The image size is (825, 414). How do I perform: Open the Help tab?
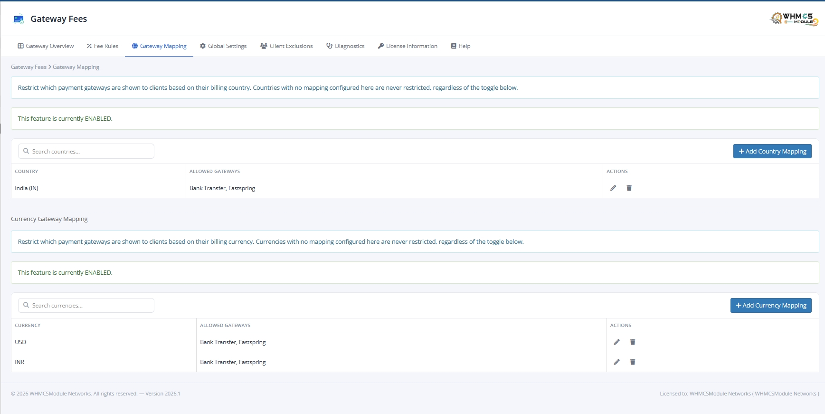tap(461, 46)
